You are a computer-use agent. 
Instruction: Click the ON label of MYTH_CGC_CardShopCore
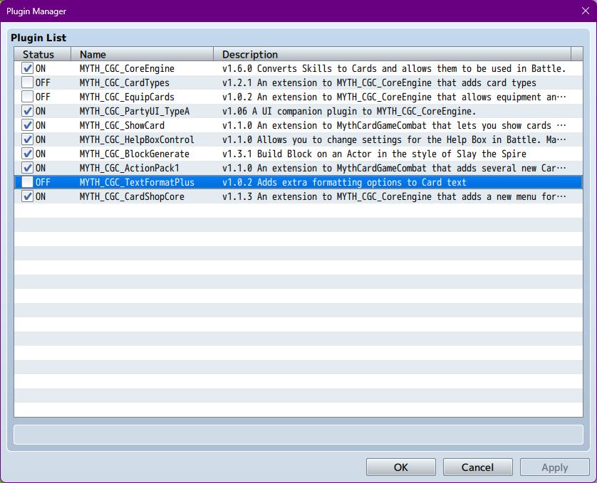pos(41,196)
